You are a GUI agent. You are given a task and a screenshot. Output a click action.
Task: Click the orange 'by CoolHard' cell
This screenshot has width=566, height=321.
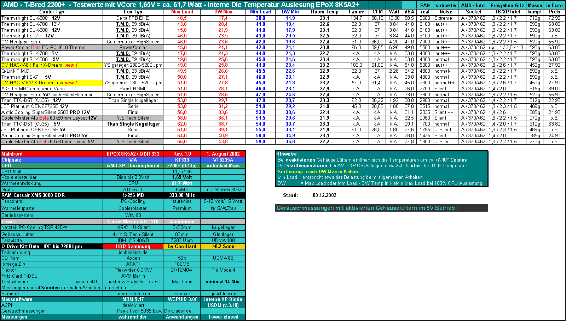(182, 247)
